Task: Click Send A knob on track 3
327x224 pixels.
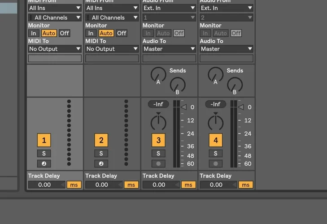Action: point(158,74)
